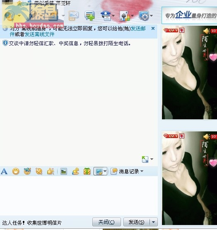Click the shield security tip icon

(x=5, y=43)
